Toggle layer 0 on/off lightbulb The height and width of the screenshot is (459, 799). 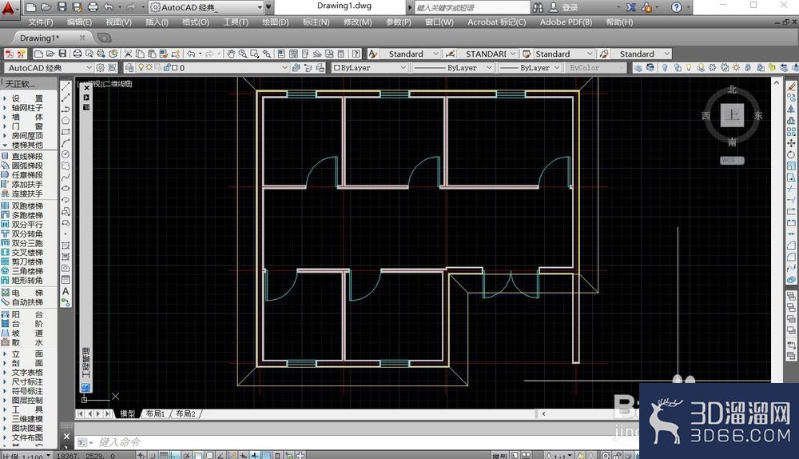[x=141, y=67]
